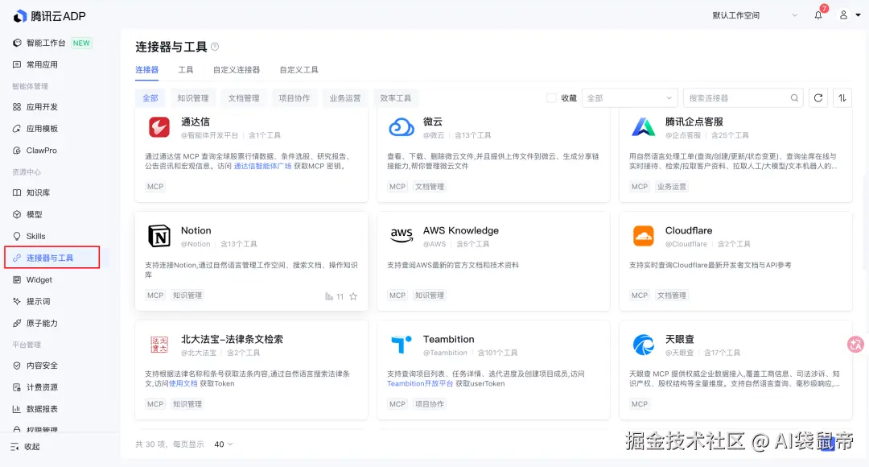Open the notification bell icon
The image size is (869, 467).
pyautogui.click(x=818, y=15)
